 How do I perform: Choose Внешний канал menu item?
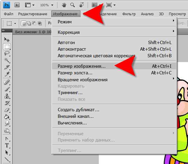114,116
